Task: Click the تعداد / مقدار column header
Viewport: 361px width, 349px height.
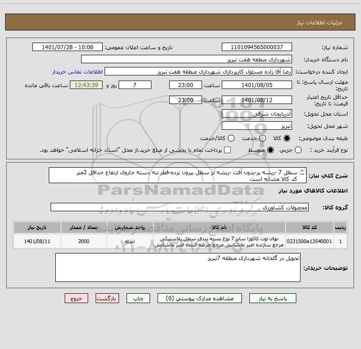Action: pyautogui.click(x=84, y=227)
